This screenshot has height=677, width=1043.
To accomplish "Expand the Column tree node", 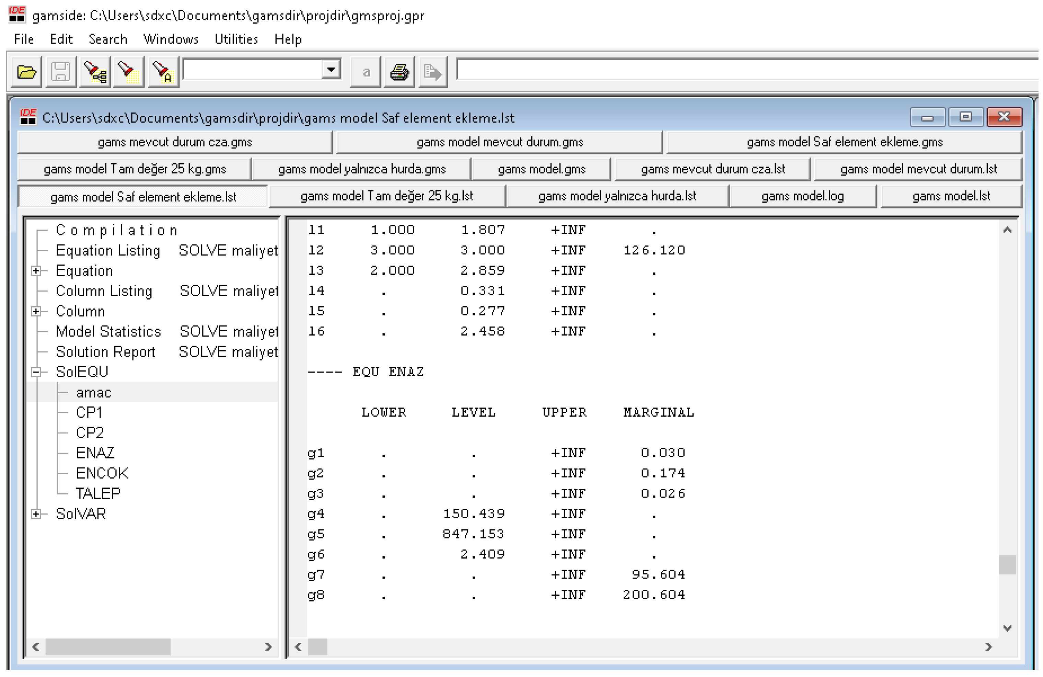I will [x=36, y=311].
